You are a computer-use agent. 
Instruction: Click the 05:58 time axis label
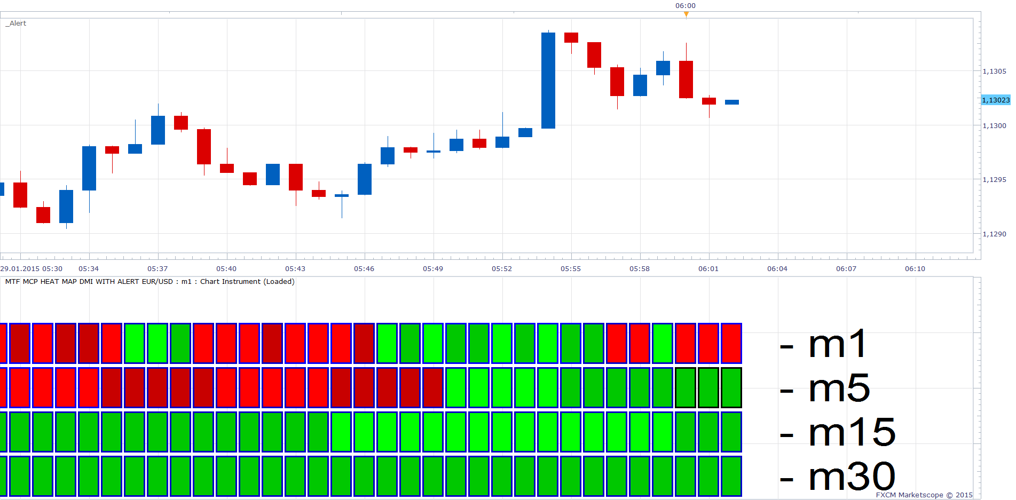pyautogui.click(x=640, y=268)
